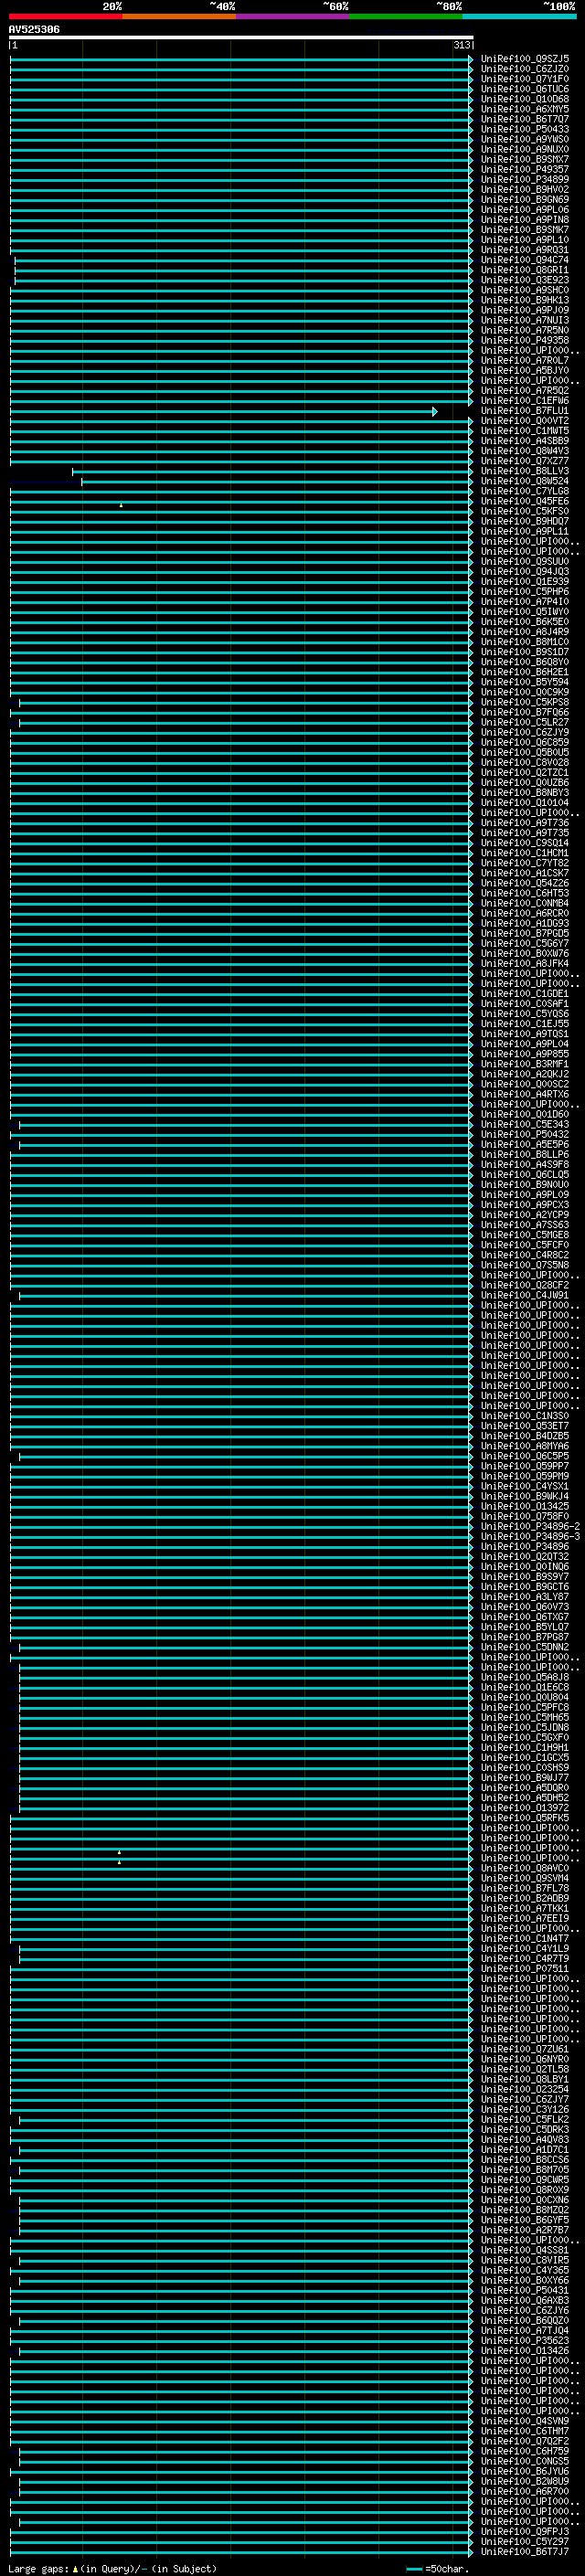Open the UniRef100_Q9SZJ5 hit

(525, 59)
